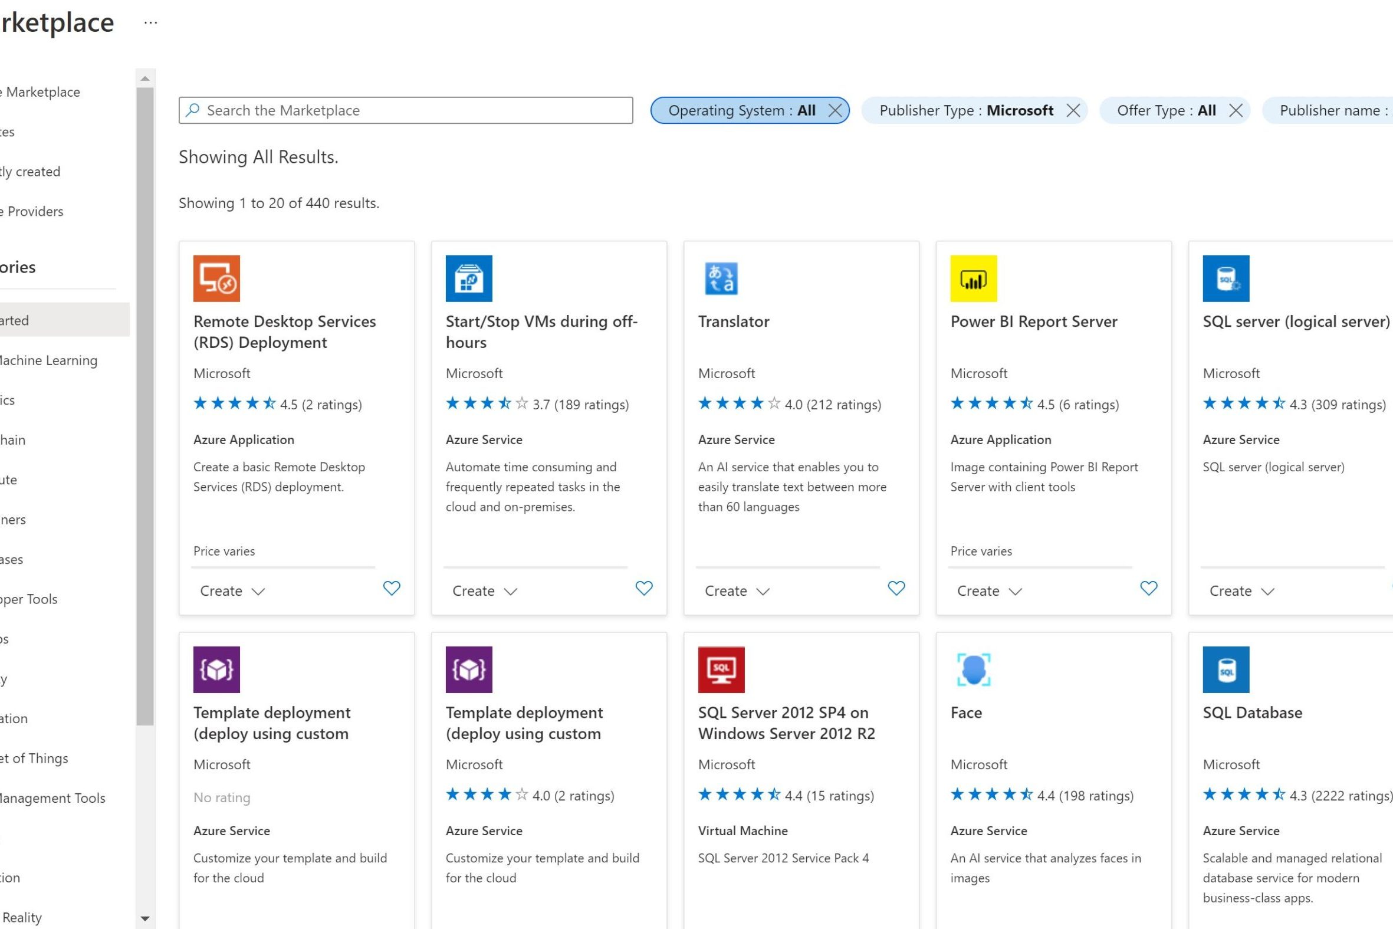Image resolution: width=1393 pixels, height=929 pixels.
Task: Click the search magnifier icon
Action: (192, 110)
